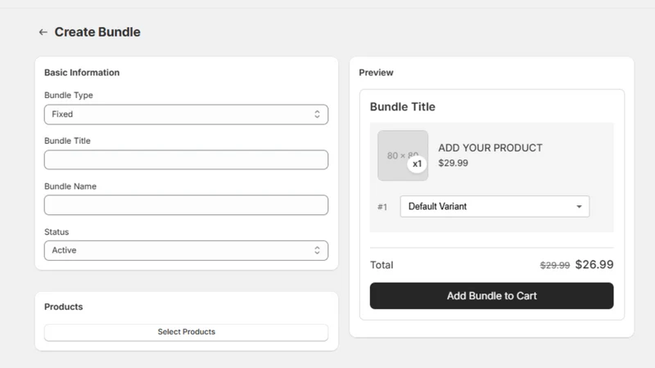Click the discounted total $26.99
Image resolution: width=655 pixels, height=368 pixels.
pyautogui.click(x=594, y=264)
